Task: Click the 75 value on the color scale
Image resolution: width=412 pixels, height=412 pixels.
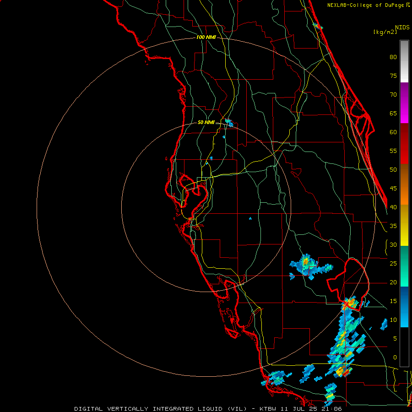Action: (393, 76)
